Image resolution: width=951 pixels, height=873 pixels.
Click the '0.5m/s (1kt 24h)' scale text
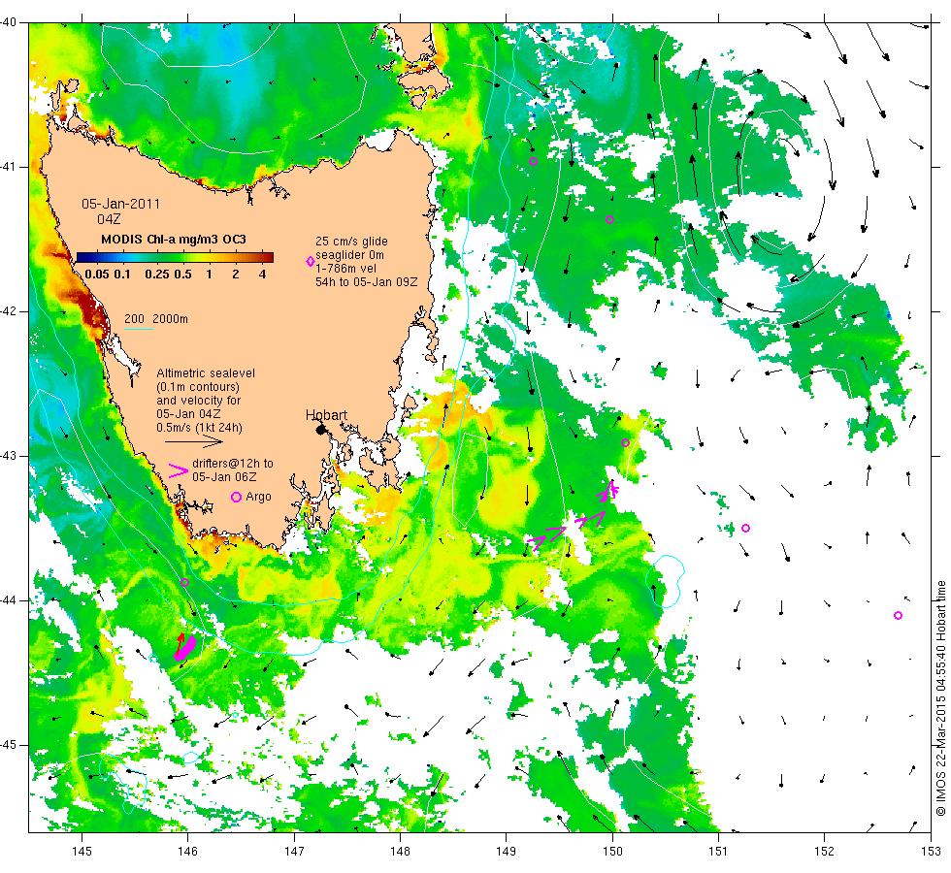pyautogui.click(x=200, y=428)
